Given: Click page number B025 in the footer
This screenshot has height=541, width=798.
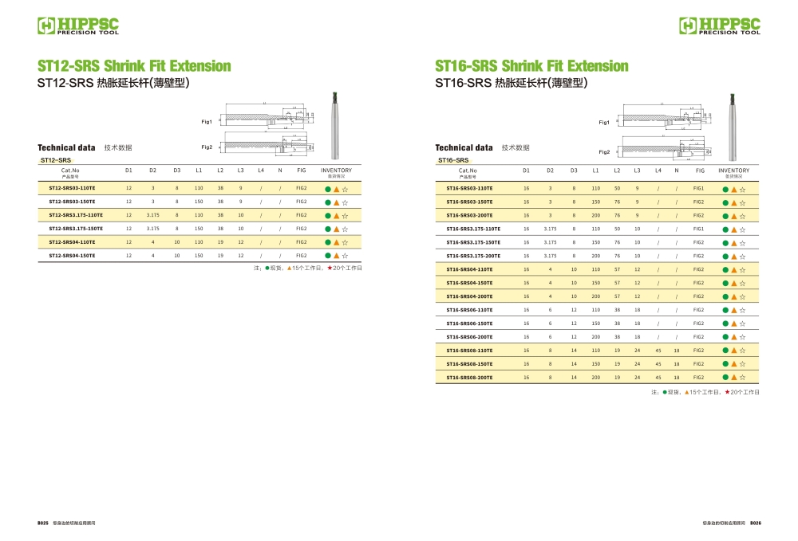Looking at the screenshot, I should tap(43, 523).
